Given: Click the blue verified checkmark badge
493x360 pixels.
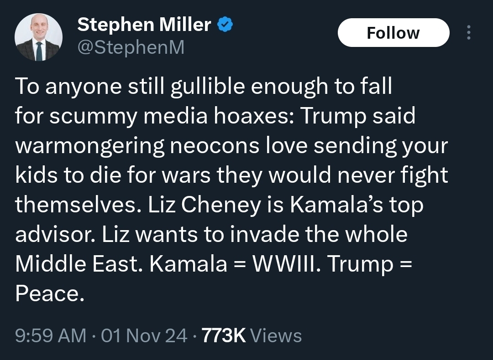Looking at the screenshot, I should coord(226,25).
